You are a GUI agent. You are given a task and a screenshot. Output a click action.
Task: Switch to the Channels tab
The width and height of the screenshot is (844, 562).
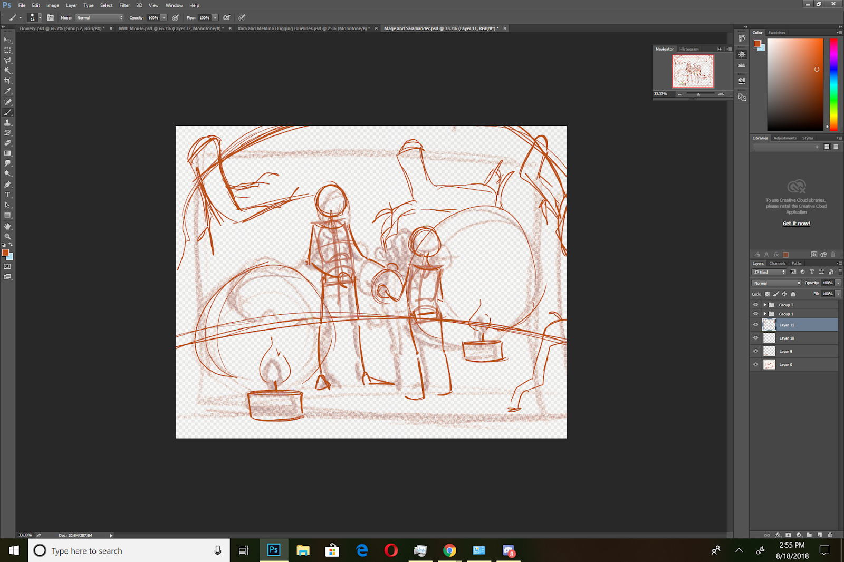click(x=777, y=263)
